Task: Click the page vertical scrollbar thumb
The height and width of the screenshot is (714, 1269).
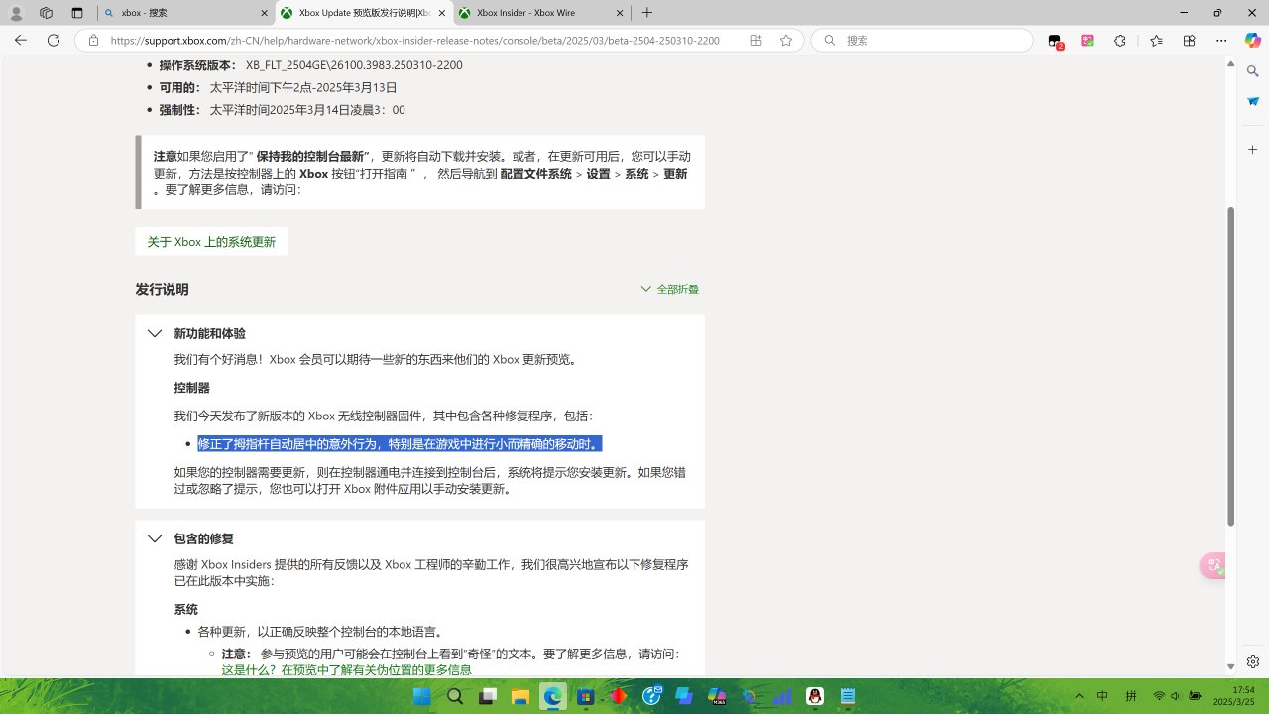Action: pyautogui.click(x=1231, y=366)
